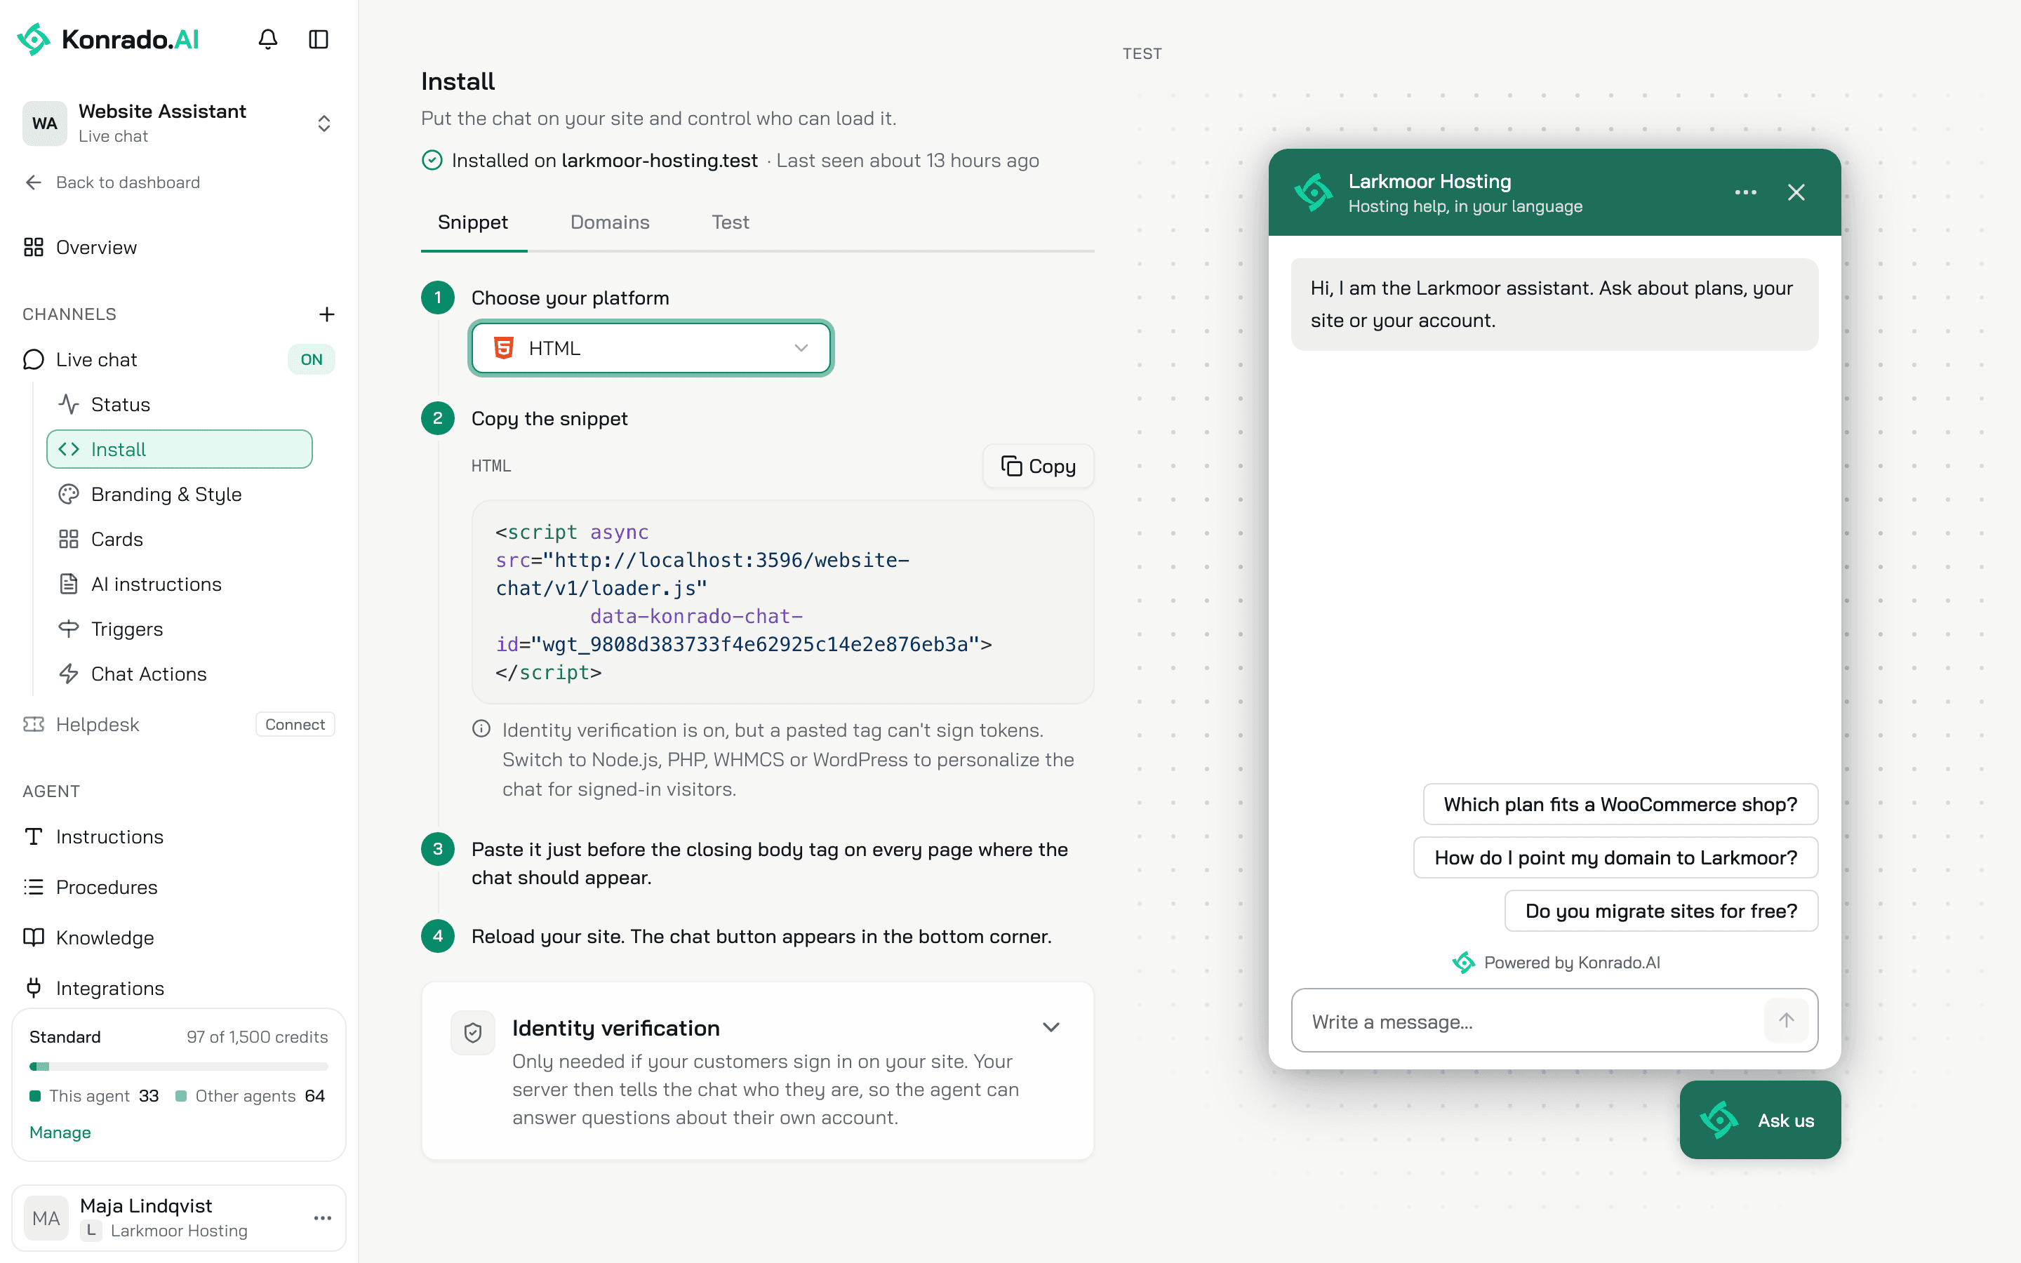Viewport: 2021px width, 1263px height.
Task: Click the Helpdesk Connect button
Action: pyautogui.click(x=295, y=724)
